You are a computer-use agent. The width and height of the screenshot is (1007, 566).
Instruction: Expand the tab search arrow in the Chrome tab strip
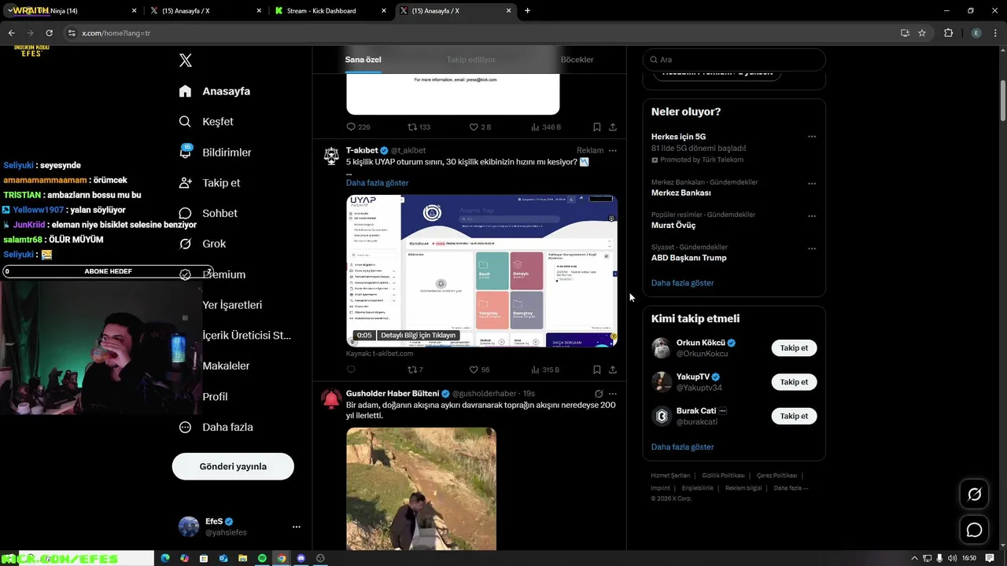click(10, 10)
